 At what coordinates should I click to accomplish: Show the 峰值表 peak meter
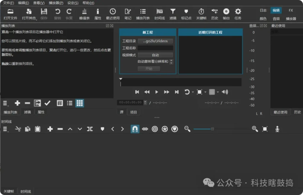pyautogui.click(x=84, y=14)
